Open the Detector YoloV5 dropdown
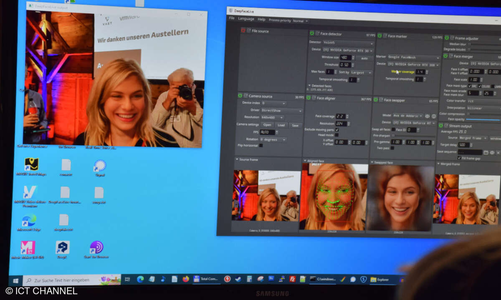 tap(348, 42)
